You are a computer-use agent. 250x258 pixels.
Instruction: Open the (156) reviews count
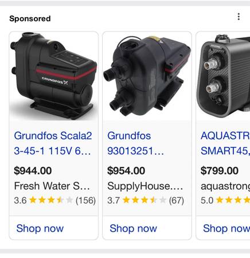[x=85, y=201]
